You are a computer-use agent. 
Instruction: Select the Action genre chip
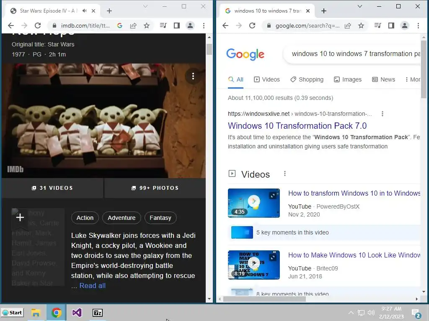click(85, 218)
